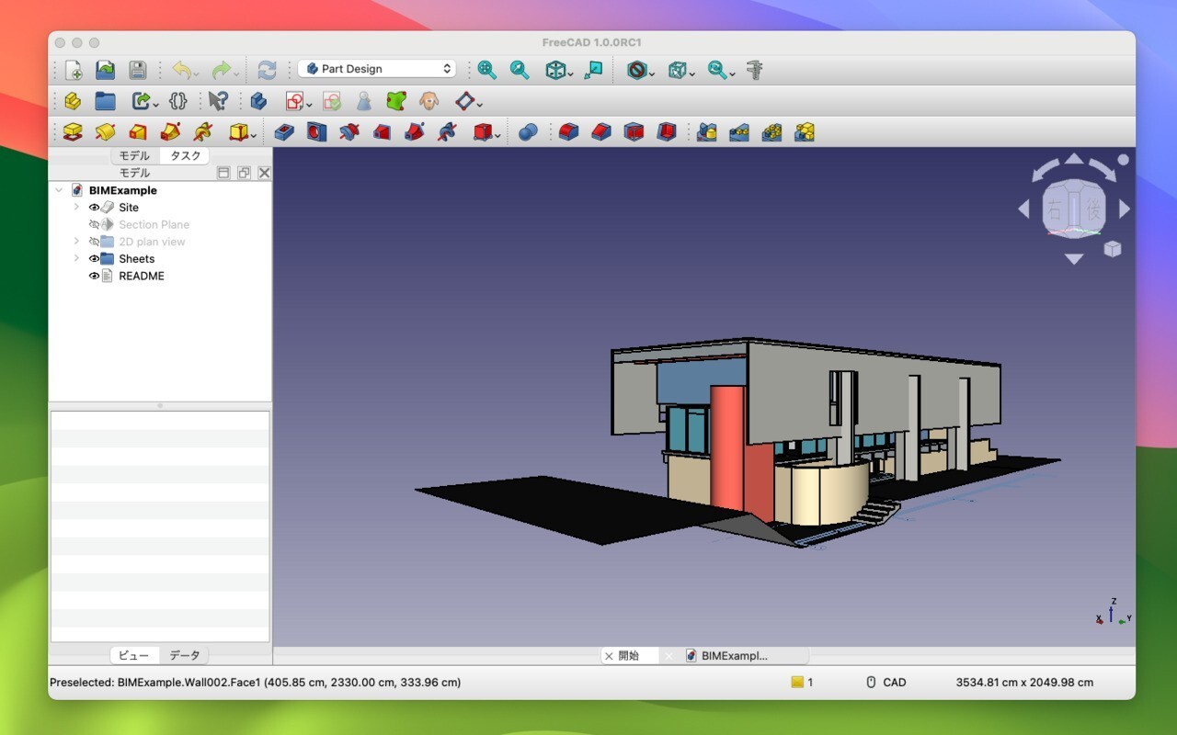Click the 3534.81 cm x 2049.98 cm dimensions
Image resolution: width=1177 pixels, height=735 pixels.
point(1025,683)
